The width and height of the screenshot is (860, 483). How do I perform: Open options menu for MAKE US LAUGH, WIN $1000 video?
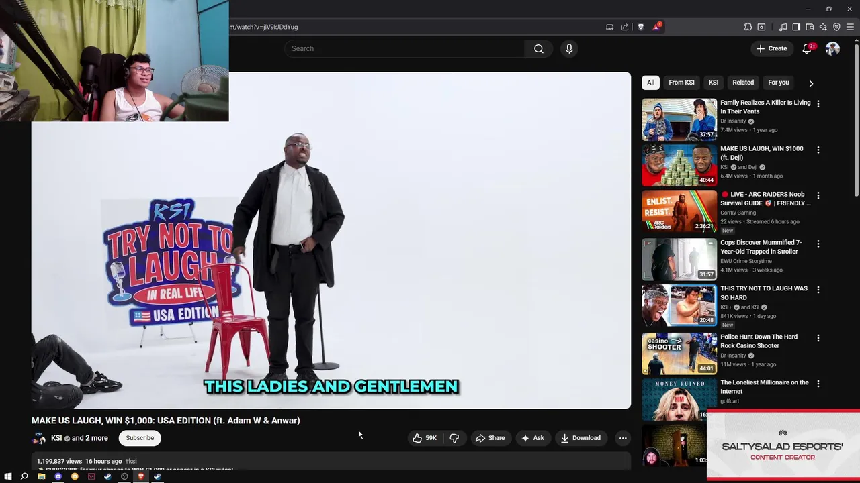[x=818, y=150]
